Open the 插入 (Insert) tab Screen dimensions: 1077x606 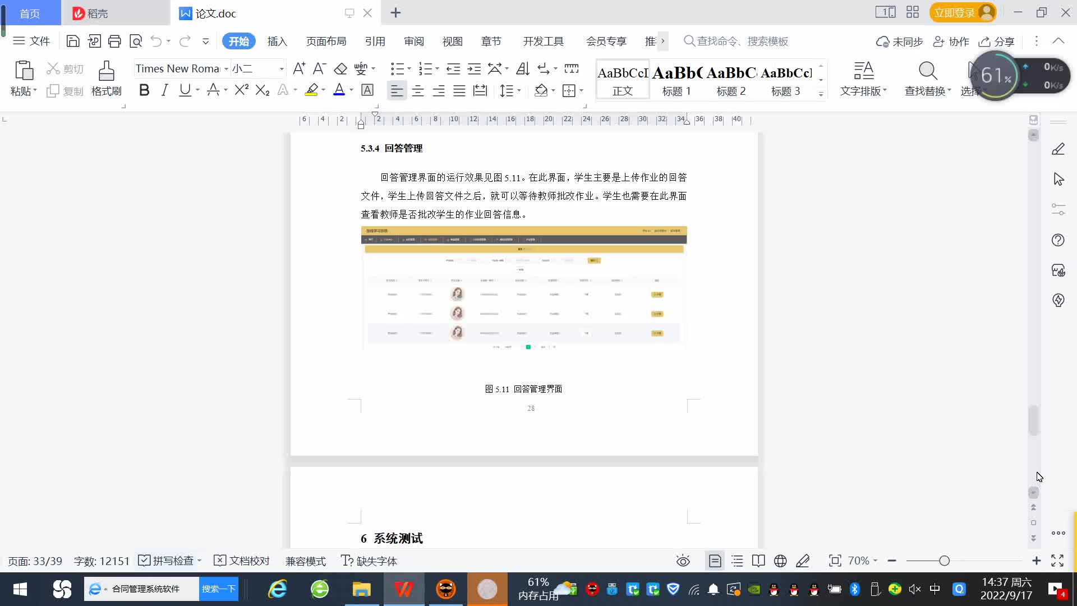coord(277,41)
